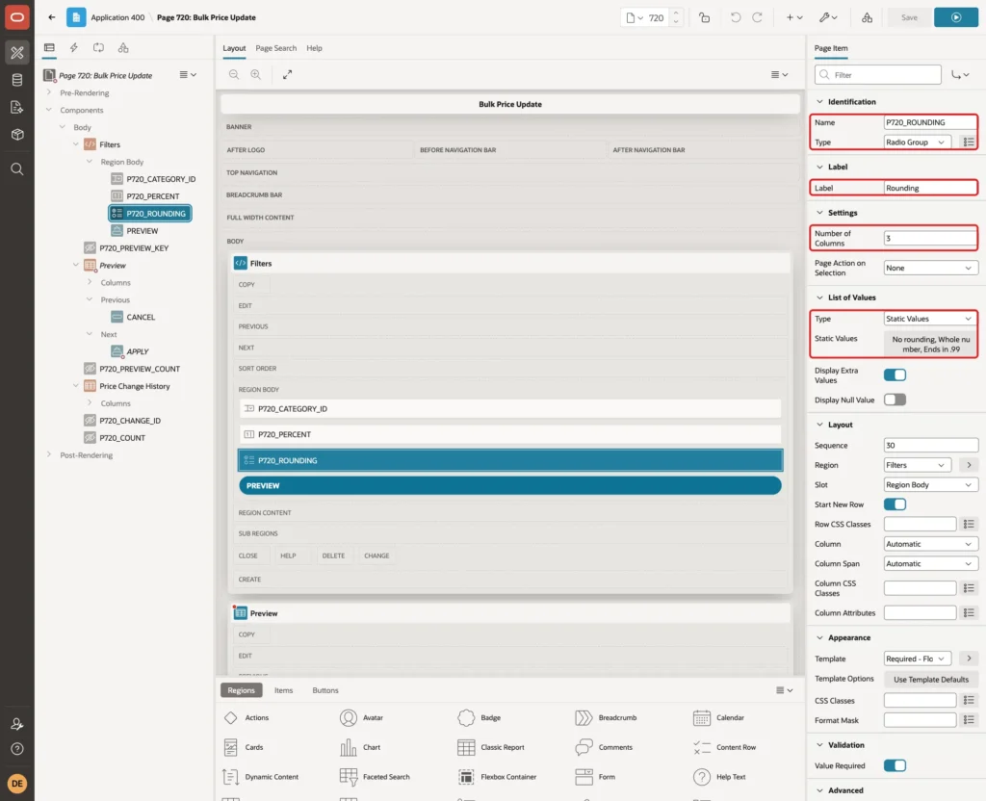
Task: Go to the Filters region arrow button
Action: (969, 465)
